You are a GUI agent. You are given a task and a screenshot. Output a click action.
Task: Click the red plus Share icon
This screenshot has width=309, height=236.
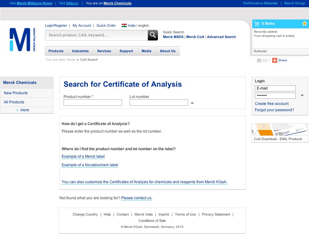275,60
